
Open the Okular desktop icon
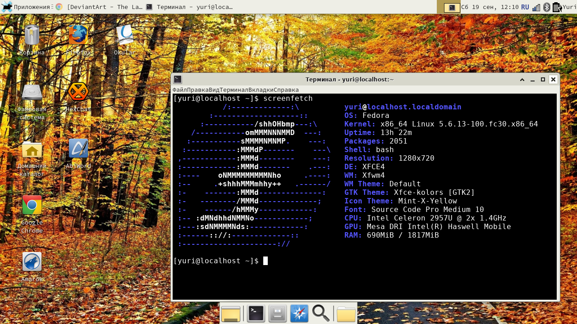coord(125,35)
